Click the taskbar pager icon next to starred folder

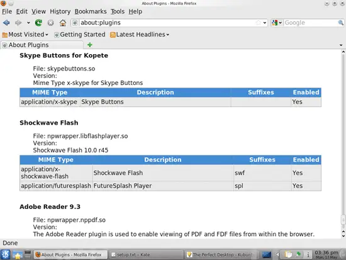[x=28, y=255]
